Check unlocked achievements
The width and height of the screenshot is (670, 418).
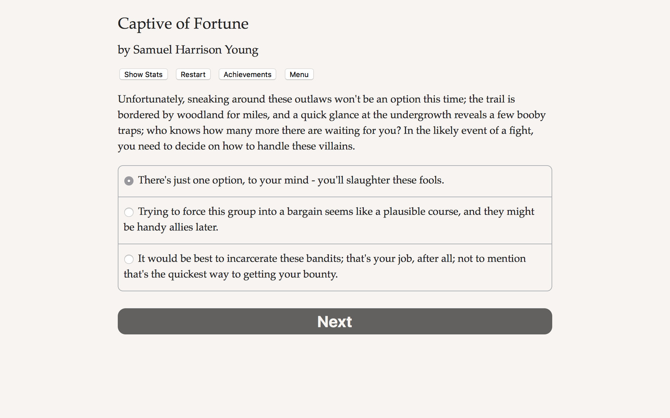pos(247,74)
